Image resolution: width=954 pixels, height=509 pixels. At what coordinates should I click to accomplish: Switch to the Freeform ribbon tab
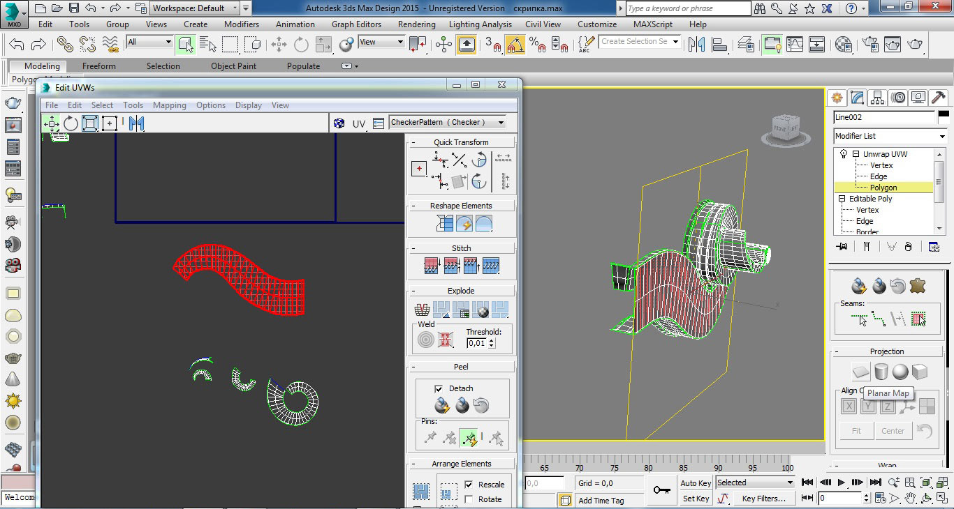coord(99,66)
